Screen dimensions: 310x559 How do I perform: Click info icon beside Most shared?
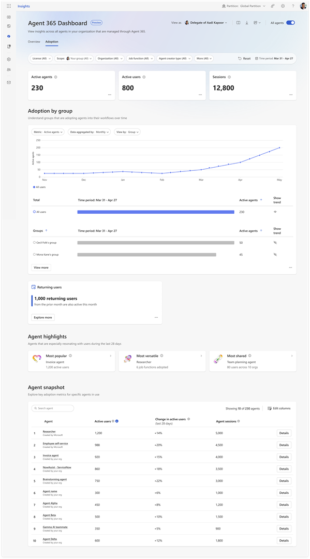point(249,356)
